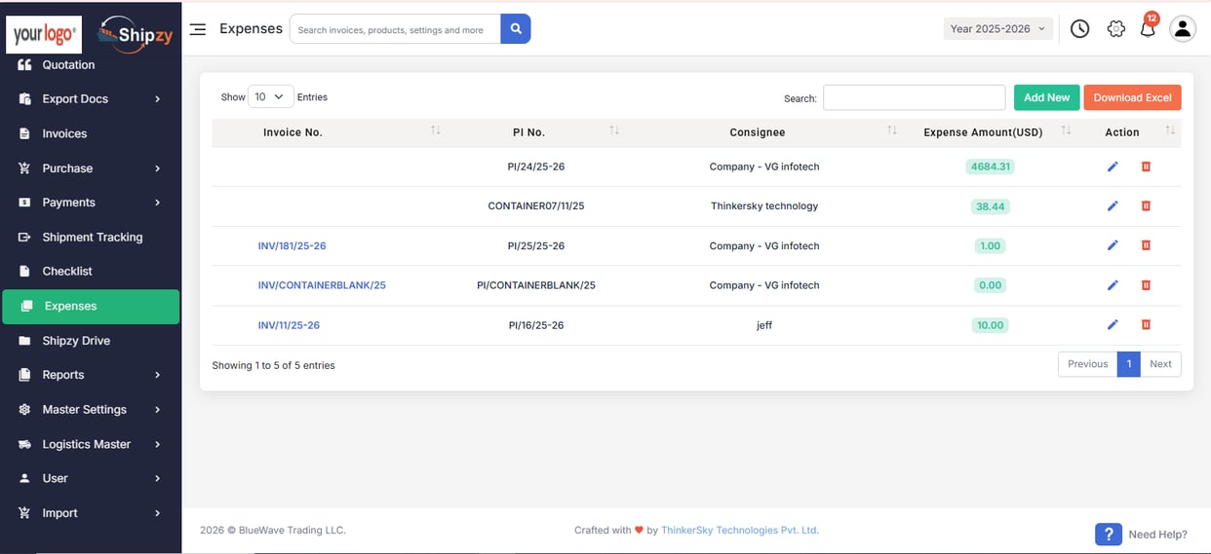
Task: Click the pencil icon for jeff's expense
Action: [x=1113, y=325]
